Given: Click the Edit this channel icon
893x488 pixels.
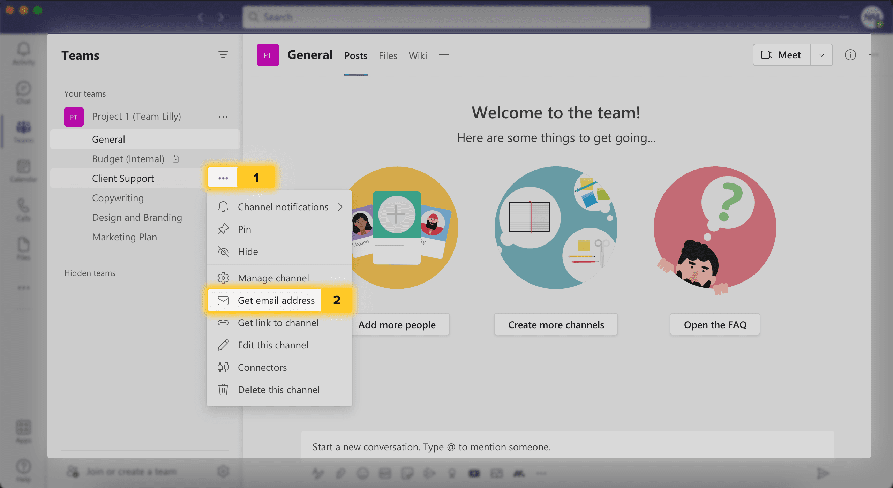Looking at the screenshot, I should coord(224,344).
